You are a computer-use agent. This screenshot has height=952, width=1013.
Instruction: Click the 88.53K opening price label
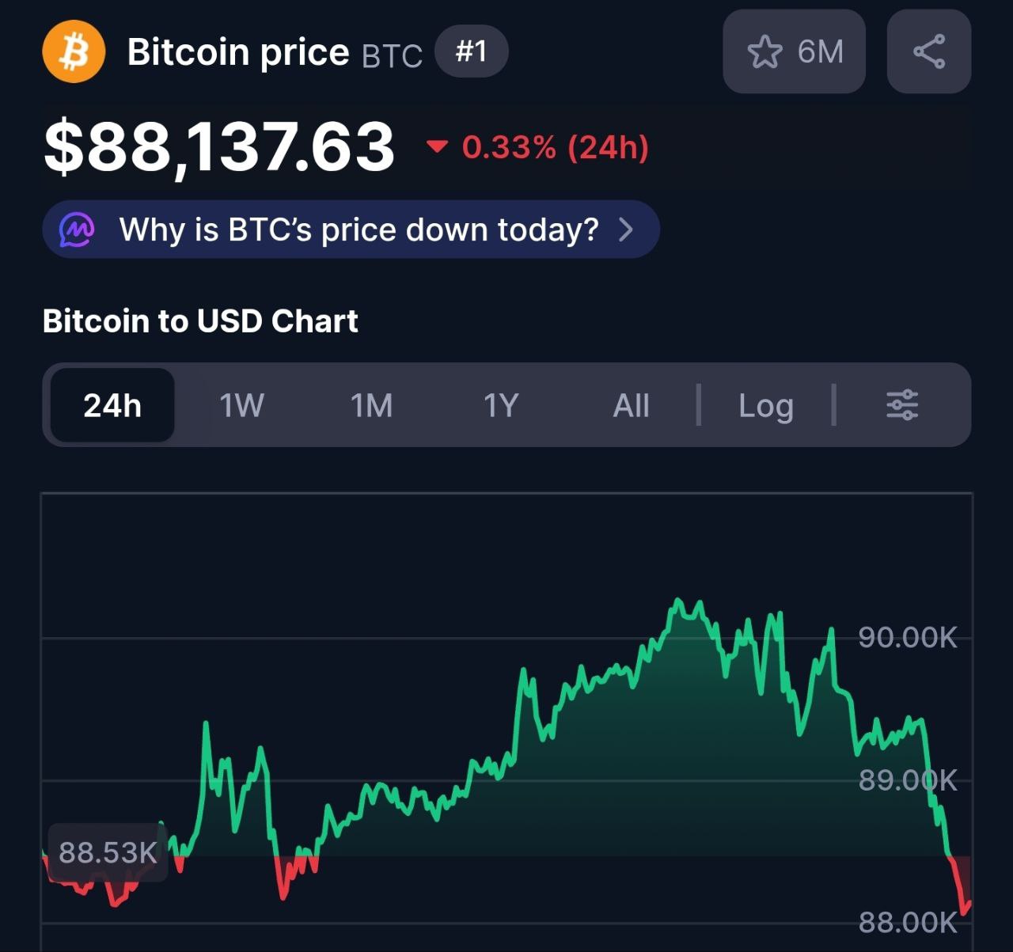point(108,852)
